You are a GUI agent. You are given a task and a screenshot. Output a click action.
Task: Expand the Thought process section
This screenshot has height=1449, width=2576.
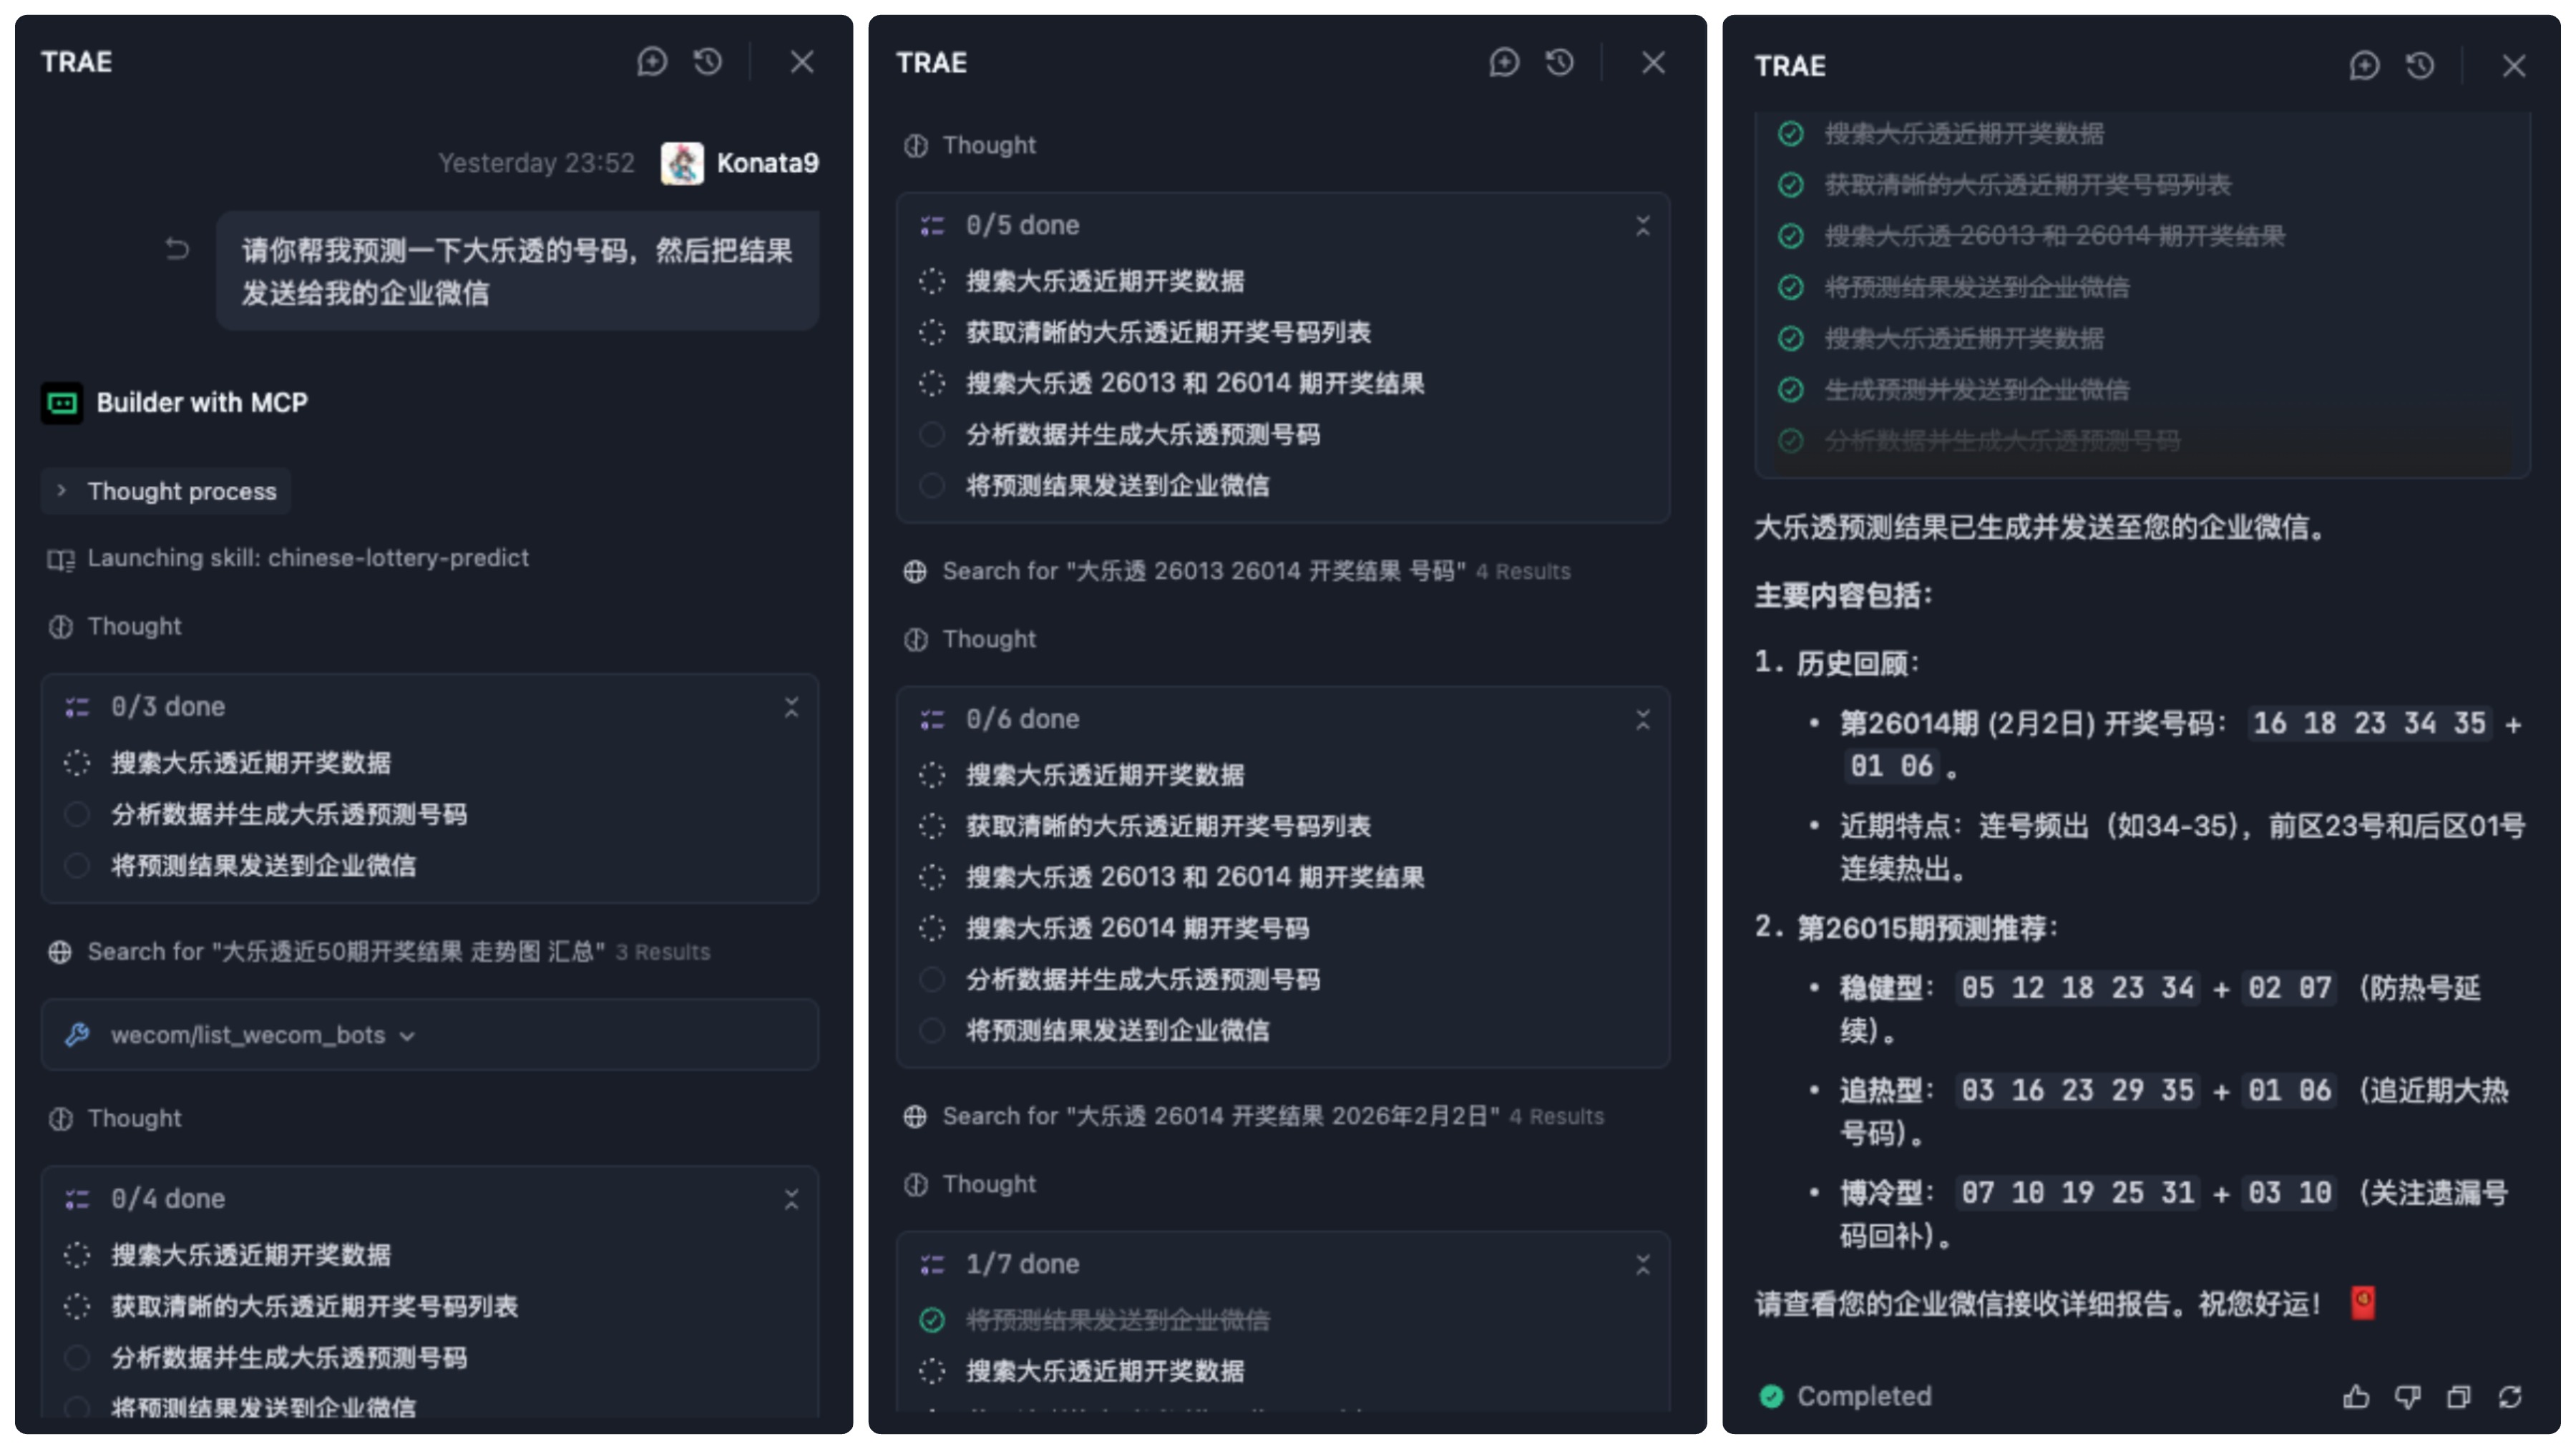pos(165,491)
